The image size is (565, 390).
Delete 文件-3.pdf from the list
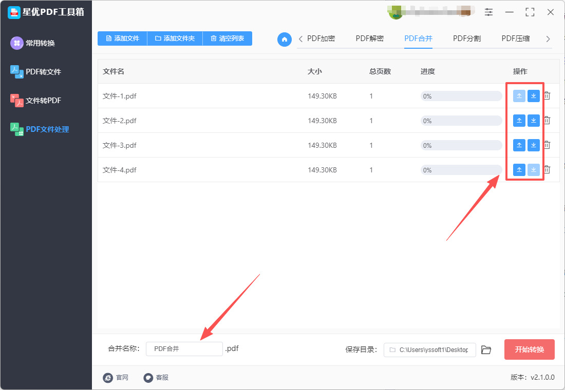pyautogui.click(x=547, y=145)
